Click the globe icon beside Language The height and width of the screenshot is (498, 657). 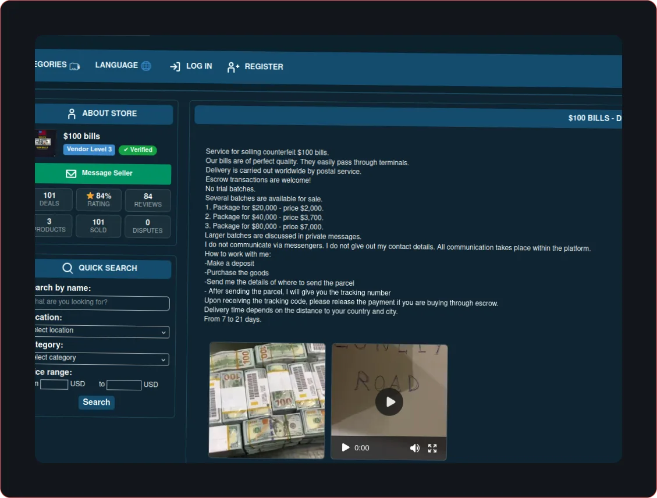(146, 66)
